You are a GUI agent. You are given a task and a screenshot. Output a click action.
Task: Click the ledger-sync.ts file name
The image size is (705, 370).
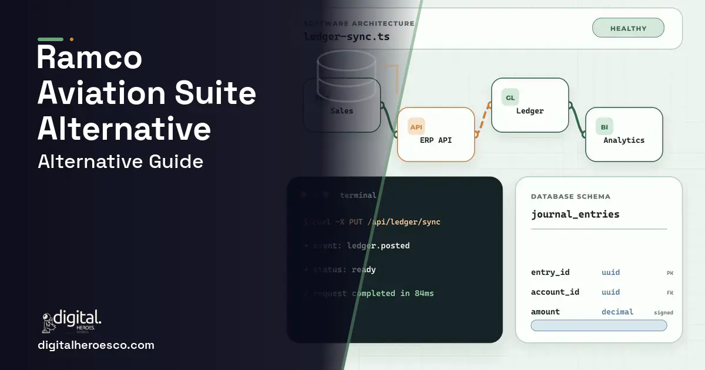click(346, 37)
